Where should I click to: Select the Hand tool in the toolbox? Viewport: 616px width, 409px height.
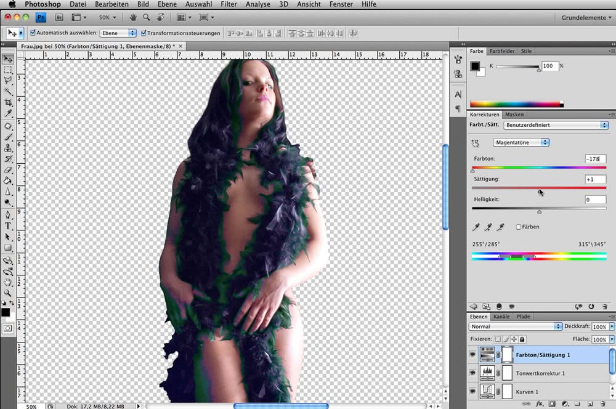pyautogui.click(x=8, y=283)
